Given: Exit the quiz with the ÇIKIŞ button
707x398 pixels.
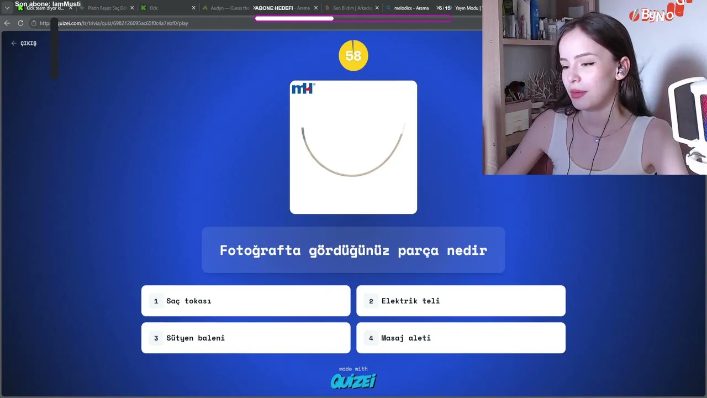Looking at the screenshot, I should (24, 43).
